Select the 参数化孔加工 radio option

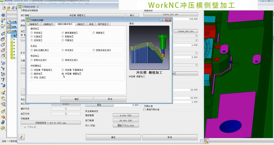[32, 60]
